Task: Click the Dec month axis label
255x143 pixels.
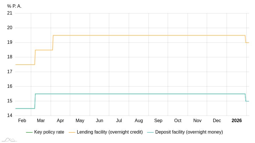Action: point(217,121)
